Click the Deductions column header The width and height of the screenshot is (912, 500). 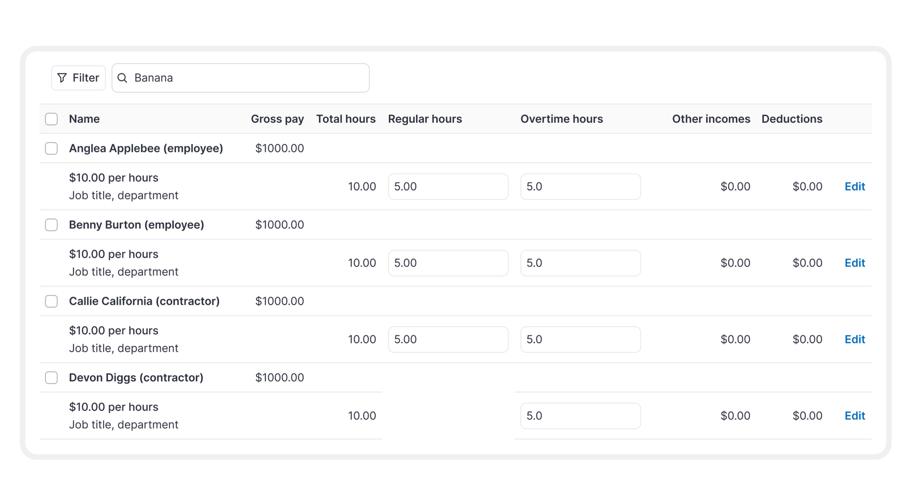[792, 119]
